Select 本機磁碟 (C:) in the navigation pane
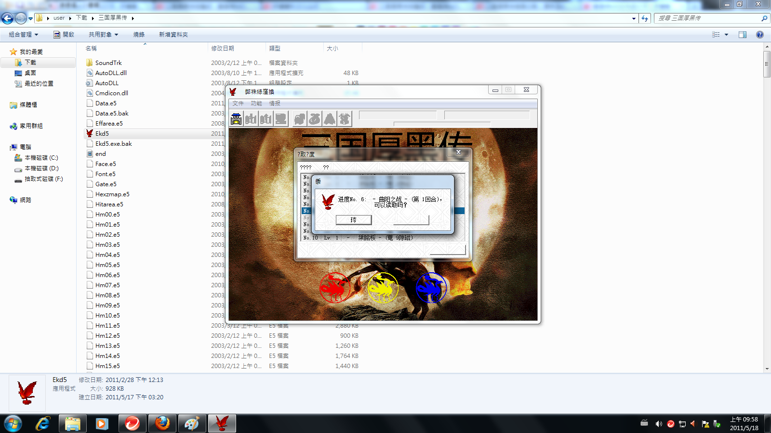771x433 pixels. tap(41, 158)
